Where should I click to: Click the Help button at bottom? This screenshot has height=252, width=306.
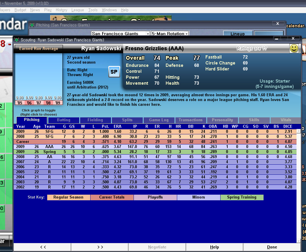[x=215, y=247]
